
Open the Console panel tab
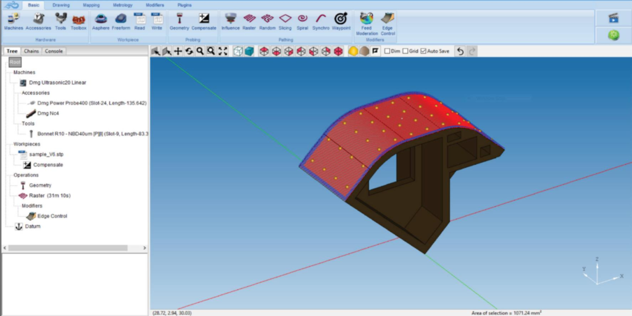[54, 51]
